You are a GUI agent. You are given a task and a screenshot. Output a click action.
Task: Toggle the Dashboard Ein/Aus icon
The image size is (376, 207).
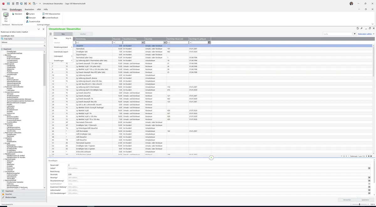(6, 17)
